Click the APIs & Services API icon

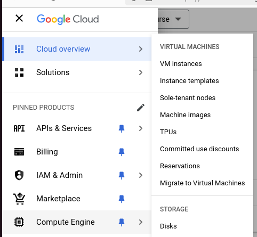click(x=19, y=128)
